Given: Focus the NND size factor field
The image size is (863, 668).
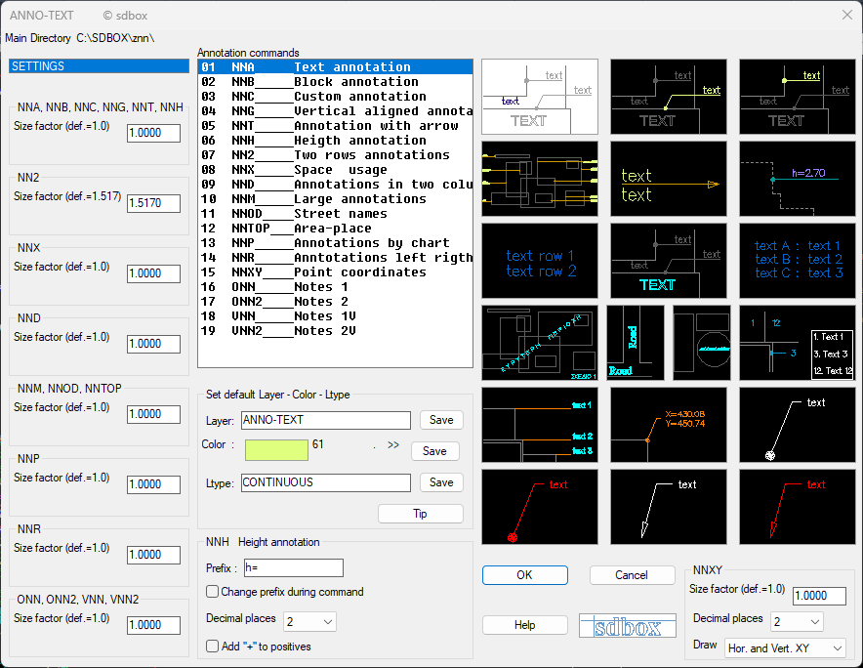Looking at the screenshot, I should [153, 344].
